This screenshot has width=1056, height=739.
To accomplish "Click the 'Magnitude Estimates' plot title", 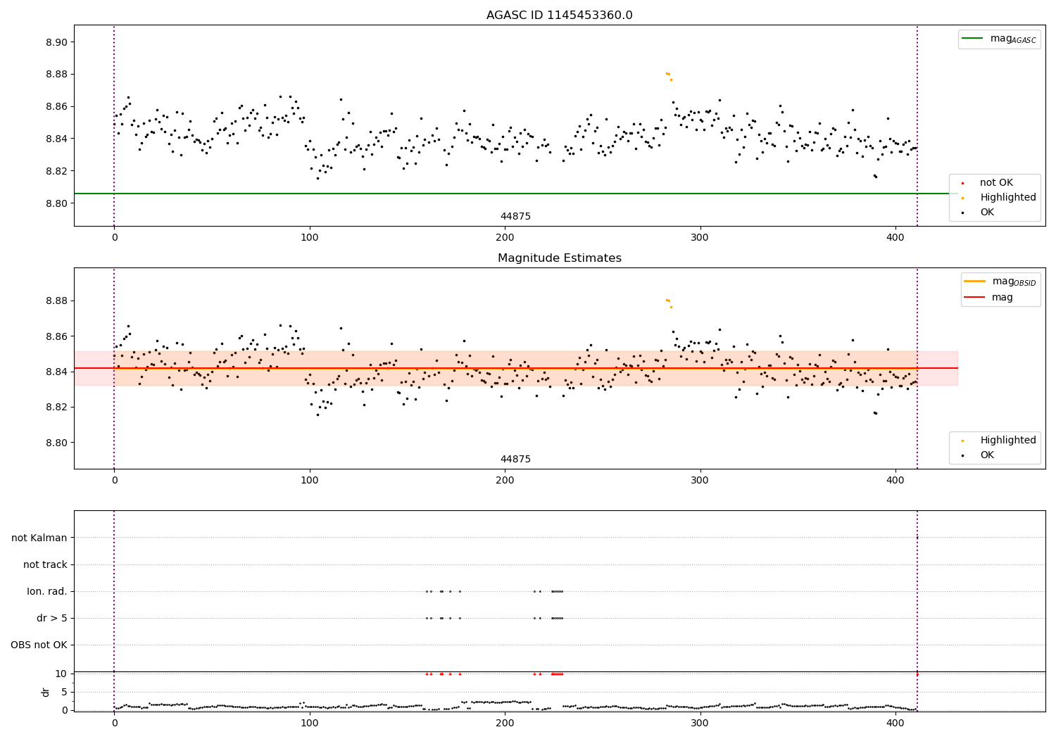I will click(559, 258).
